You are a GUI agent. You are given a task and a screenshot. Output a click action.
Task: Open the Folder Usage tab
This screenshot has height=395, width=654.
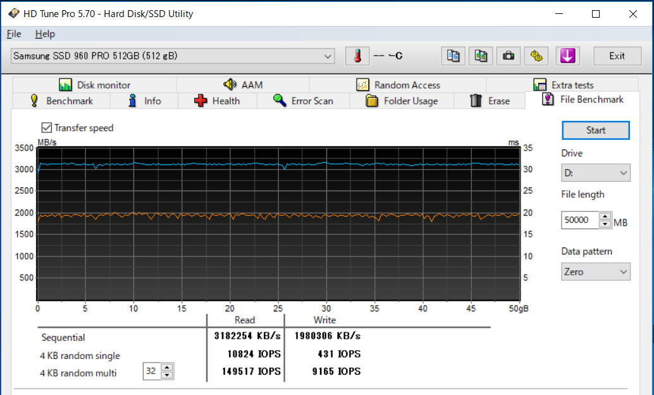click(402, 101)
